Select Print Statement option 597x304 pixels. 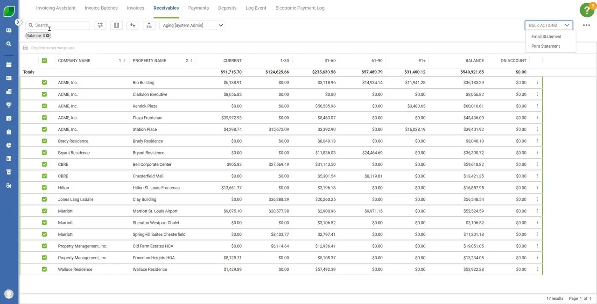[545, 46]
